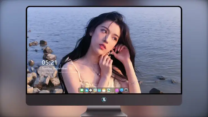Open the Clock app in the dock
The width and height of the screenshot is (208, 117).
tap(91, 90)
